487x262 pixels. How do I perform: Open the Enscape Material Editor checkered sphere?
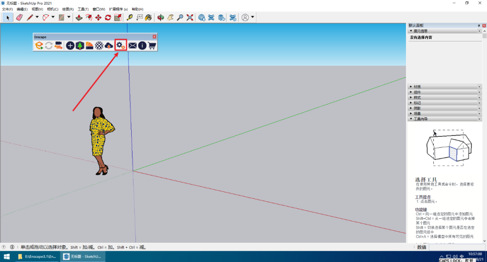coord(99,45)
